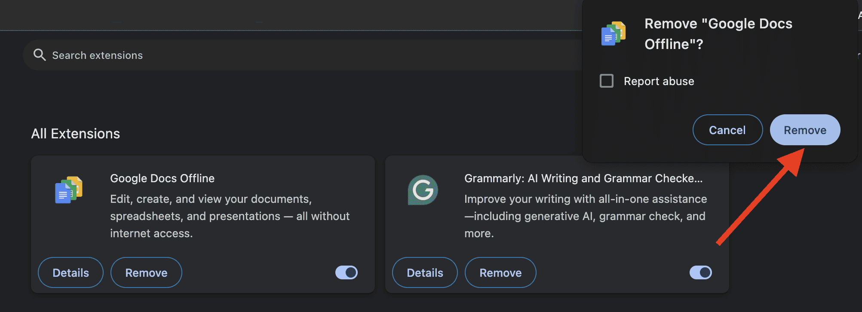Disable the Google Docs Offline toggle

[x=347, y=272]
